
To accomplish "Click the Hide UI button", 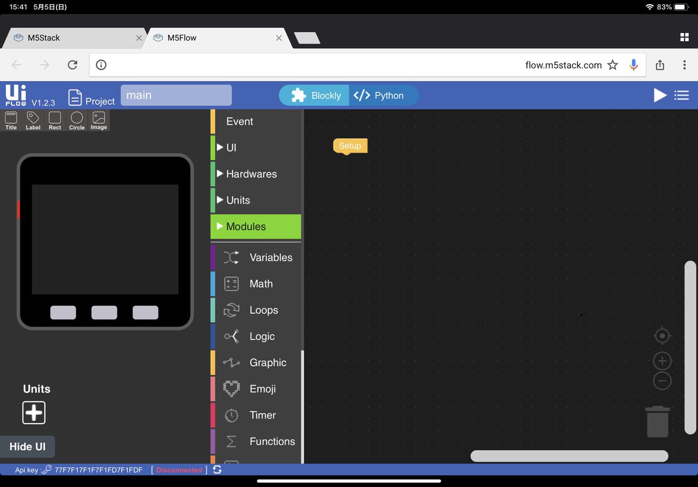I will (x=27, y=447).
